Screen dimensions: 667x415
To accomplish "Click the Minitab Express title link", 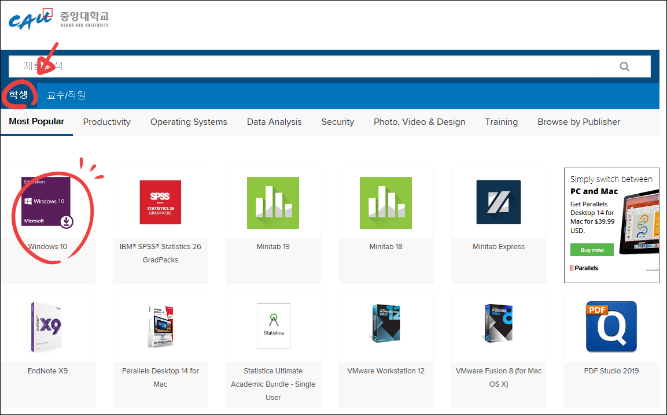I will pyautogui.click(x=499, y=247).
